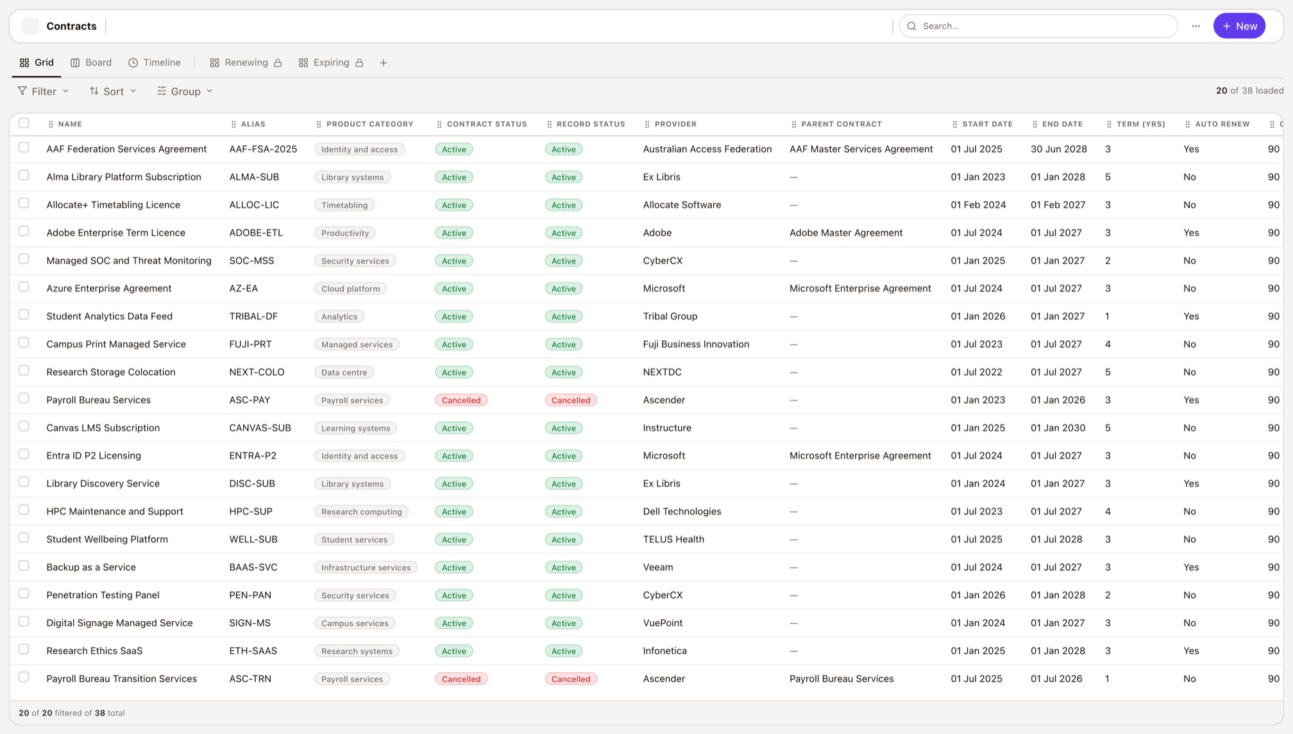Open Identity and access category for AAF-FSA-2025

pos(359,149)
